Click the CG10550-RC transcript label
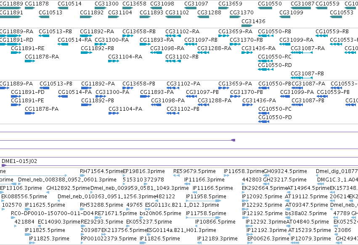 275,57
